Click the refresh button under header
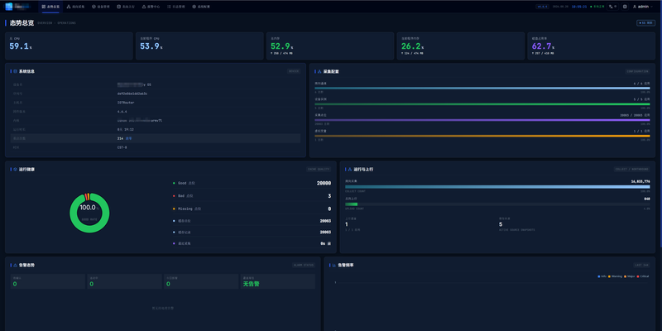This screenshot has width=662, height=331. (646, 23)
